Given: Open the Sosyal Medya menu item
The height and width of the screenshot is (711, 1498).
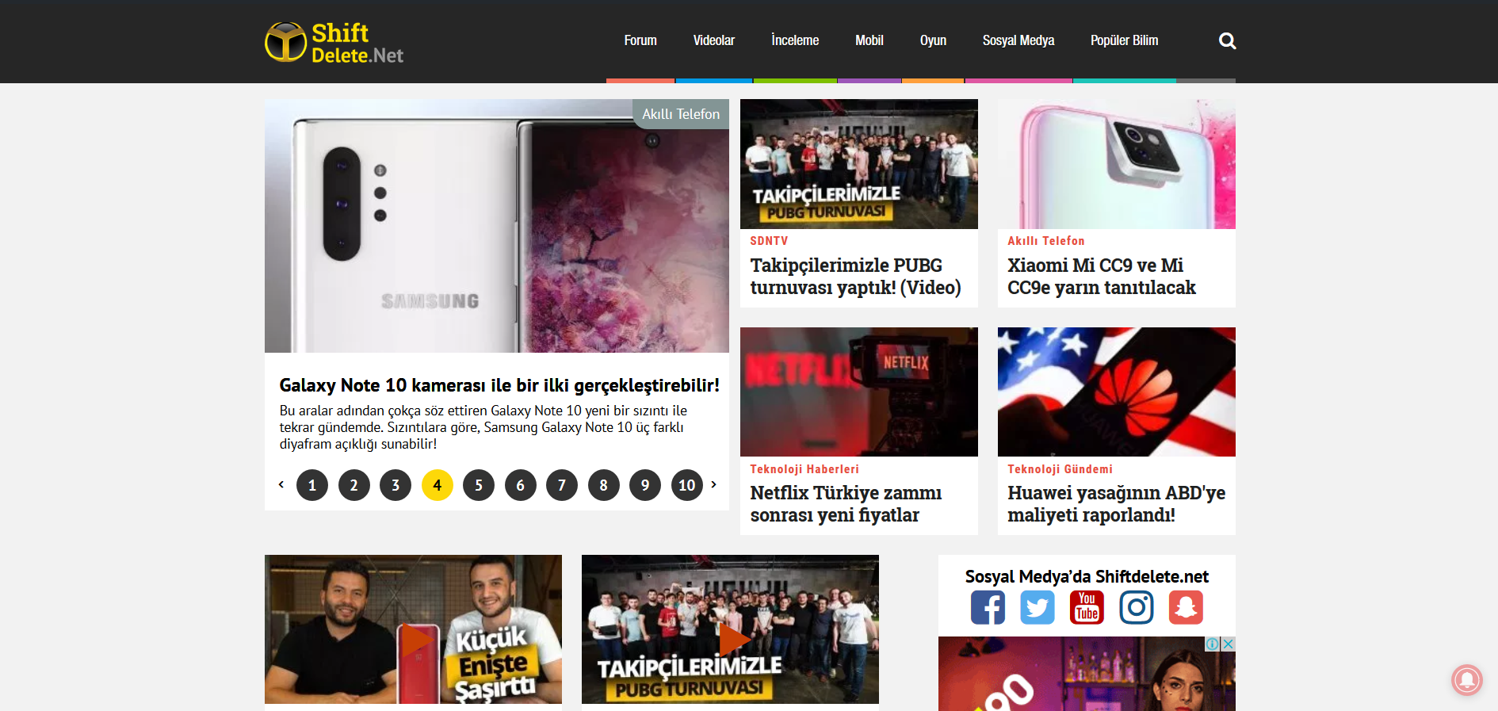Looking at the screenshot, I should point(1018,40).
